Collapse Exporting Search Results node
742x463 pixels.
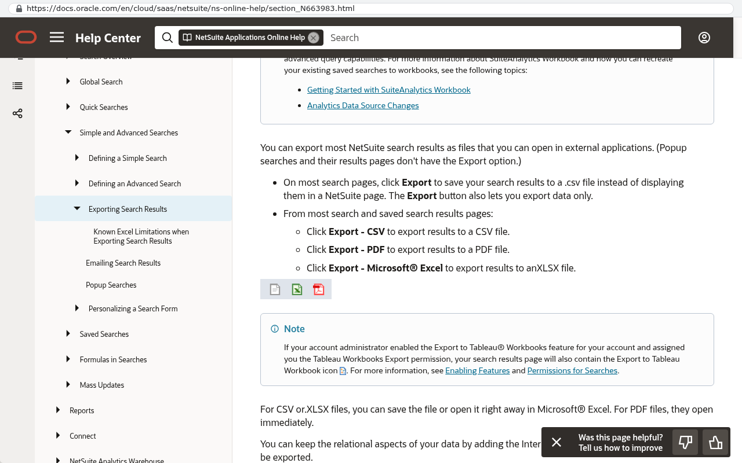click(77, 209)
